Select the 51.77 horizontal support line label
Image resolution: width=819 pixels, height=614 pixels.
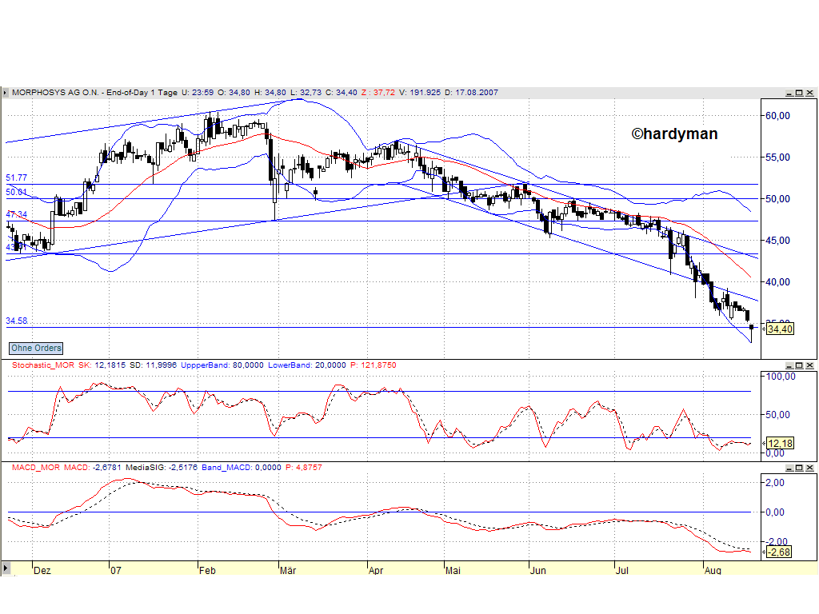point(16,178)
